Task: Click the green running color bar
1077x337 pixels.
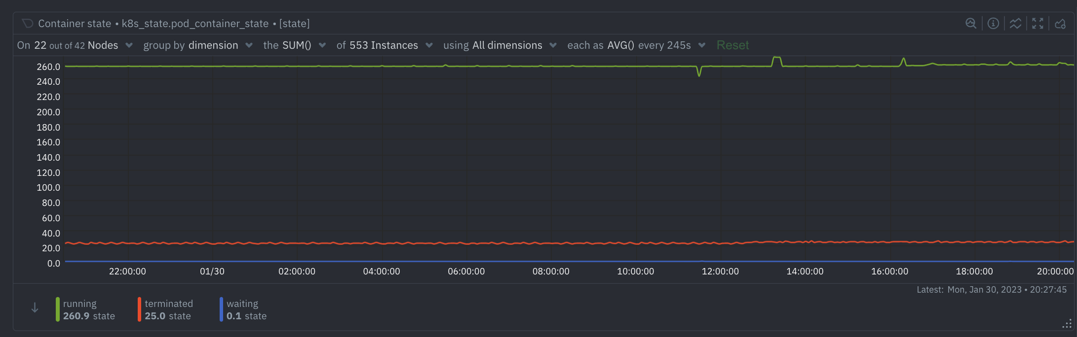Action: click(x=58, y=309)
